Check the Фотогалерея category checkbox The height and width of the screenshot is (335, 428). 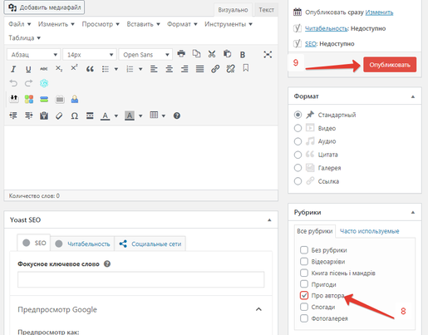coord(304,318)
